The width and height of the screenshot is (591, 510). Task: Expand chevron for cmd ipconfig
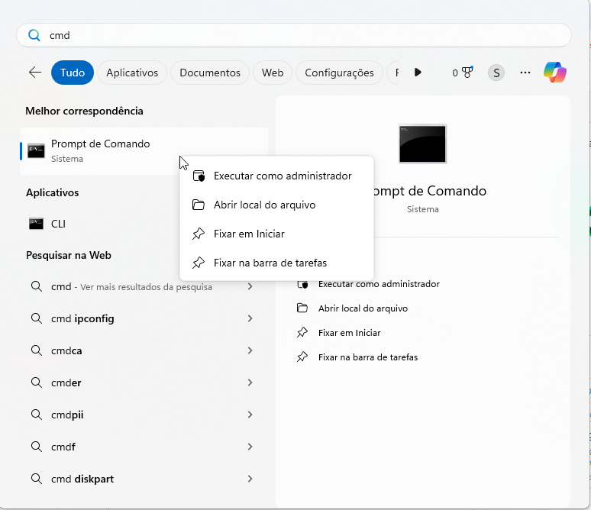point(250,318)
